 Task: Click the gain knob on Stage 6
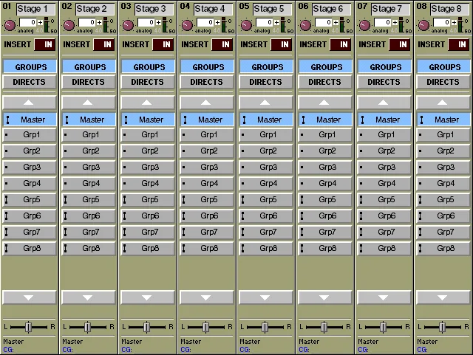click(x=305, y=25)
